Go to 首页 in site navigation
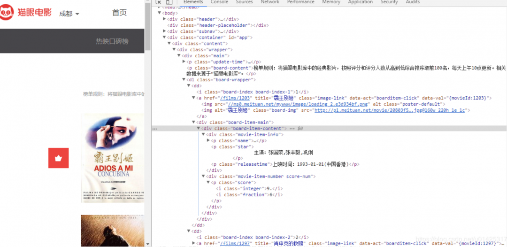The height and width of the screenshot is (247, 507). pos(119,13)
